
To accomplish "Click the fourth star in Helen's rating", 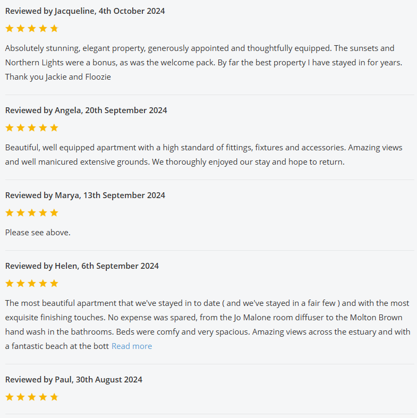I will (x=42, y=284).
